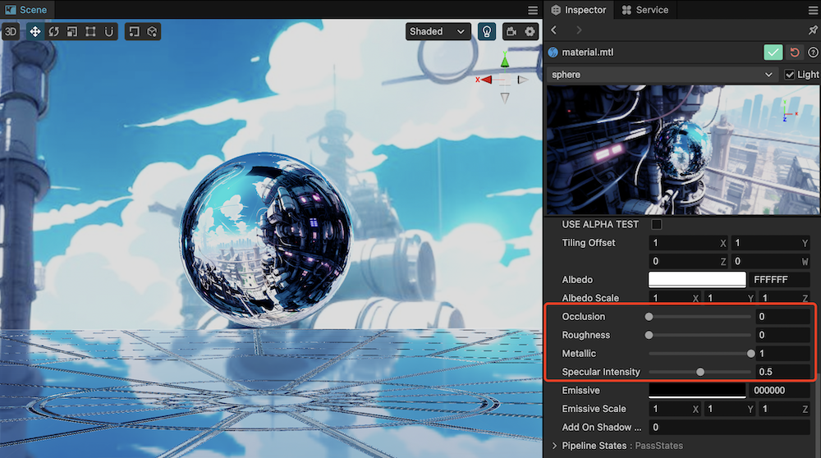821x458 pixels.
Task: Toggle the pivot/center gizmo button
Action: point(134,31)
